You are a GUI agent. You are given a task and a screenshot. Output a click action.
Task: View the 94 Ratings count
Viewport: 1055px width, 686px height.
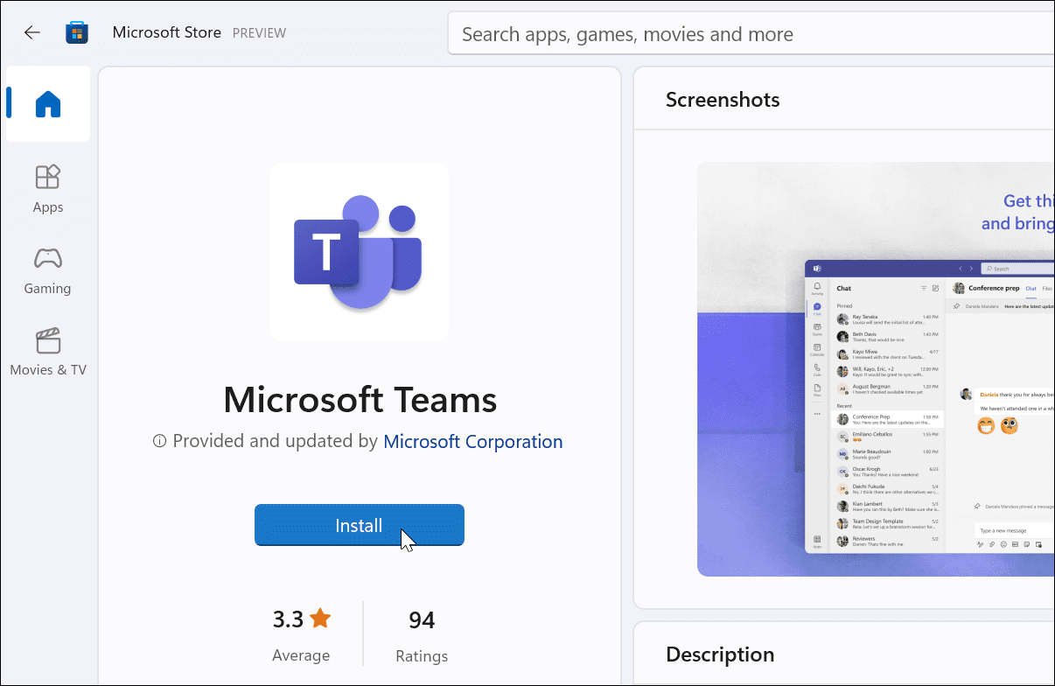[422, 619]
